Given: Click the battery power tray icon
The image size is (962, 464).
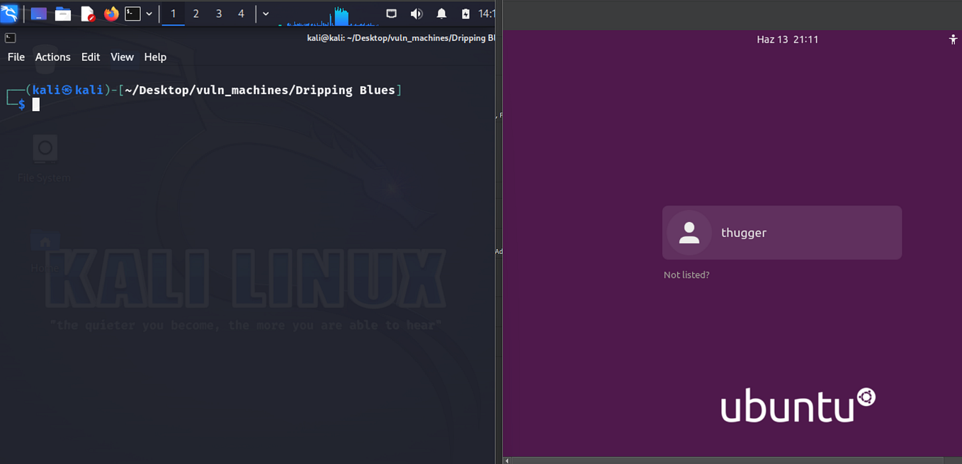Looking at the screenshot, I should (x=465, y=13).
